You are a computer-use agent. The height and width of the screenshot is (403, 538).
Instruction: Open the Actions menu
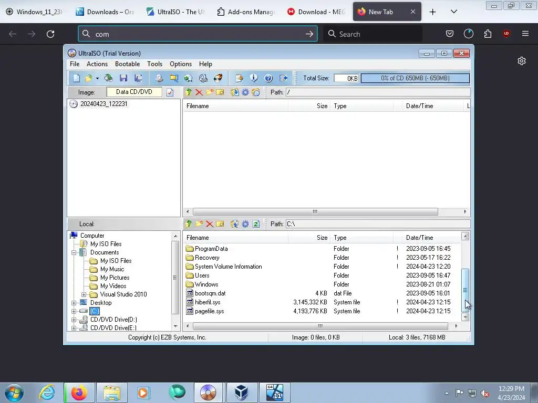pyautogui.click(x=97, y=64)
